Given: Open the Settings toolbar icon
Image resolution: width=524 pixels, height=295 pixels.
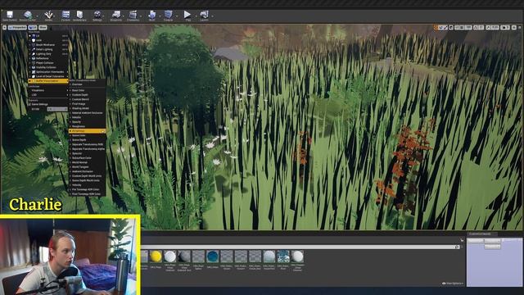Looking at the screenshot, I should [x=97, y=15].
